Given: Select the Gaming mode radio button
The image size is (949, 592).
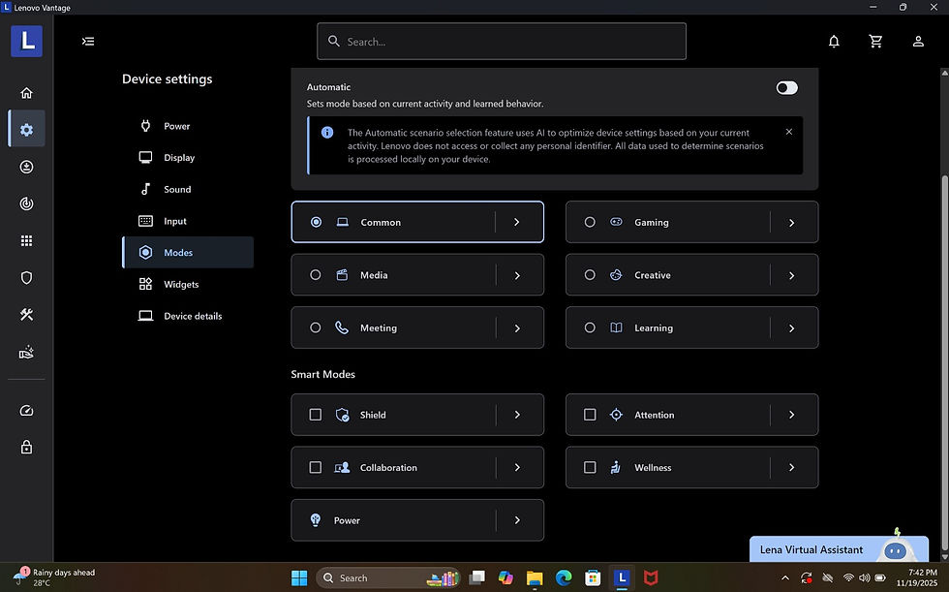Looking at the screenshot, I should tap(590, 222).
